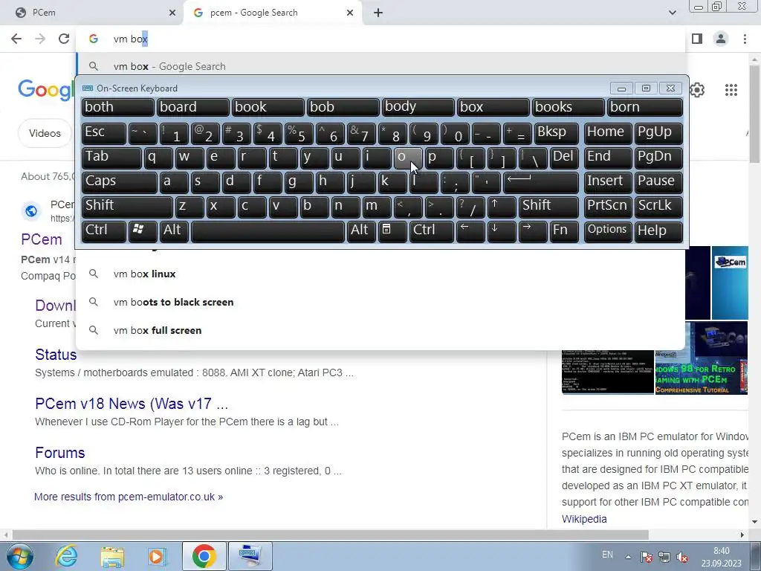Open a new Chrome tab
761x571 pixels.
click(x=378, y=13)
